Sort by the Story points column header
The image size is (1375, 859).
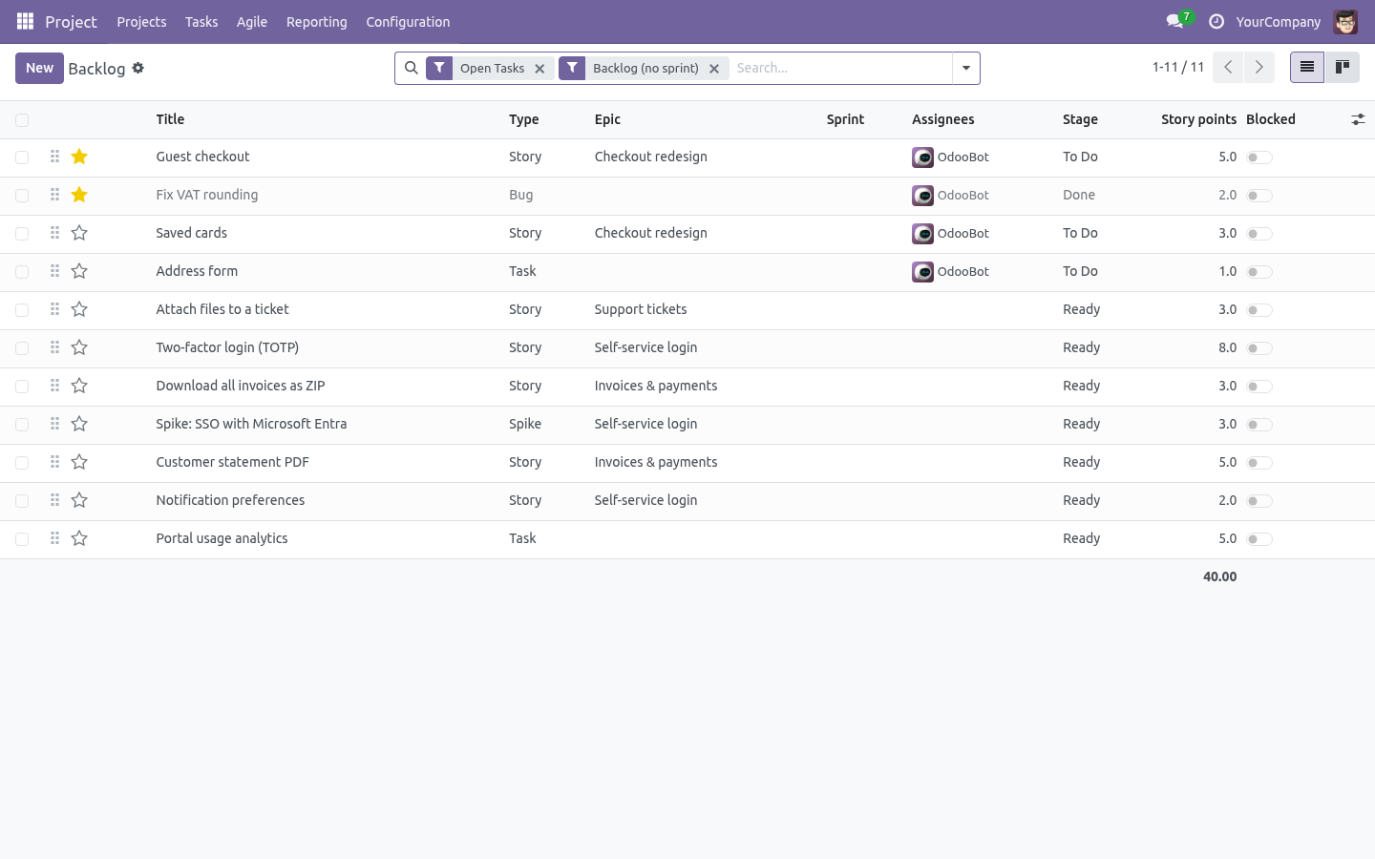pos(1198,119)
